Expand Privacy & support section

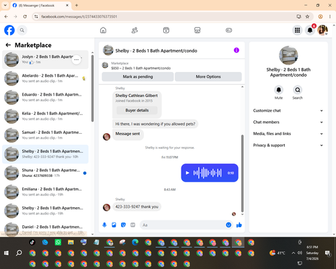coord(288,145)
